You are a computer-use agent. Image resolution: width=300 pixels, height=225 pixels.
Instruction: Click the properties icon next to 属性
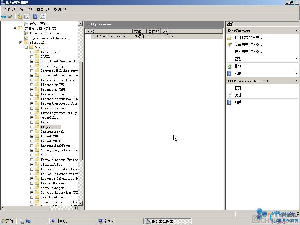coord(229,95)
